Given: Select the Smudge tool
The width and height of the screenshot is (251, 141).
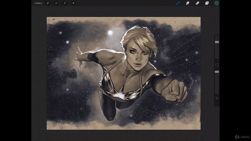Looking at the screenshot, I should (187, 3).
